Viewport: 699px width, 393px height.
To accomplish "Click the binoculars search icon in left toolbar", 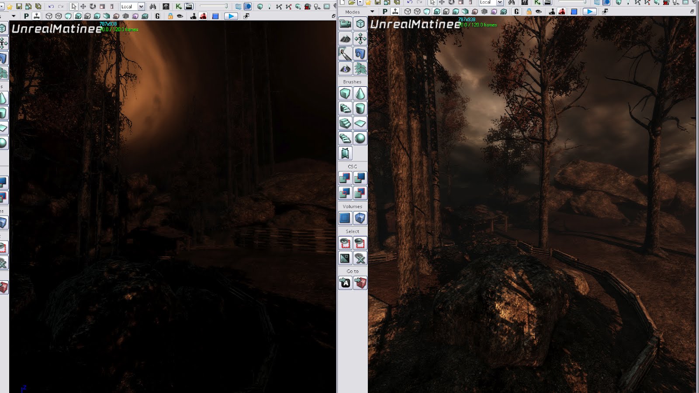I will [153, 7].
